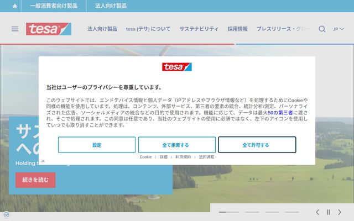Open Cookie link in dialog footer
Image resolution: width=354 pixels, height=221 pixels.
pos(145,157)
